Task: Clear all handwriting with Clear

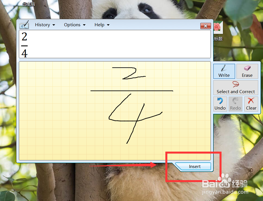Action: [251, 104]
